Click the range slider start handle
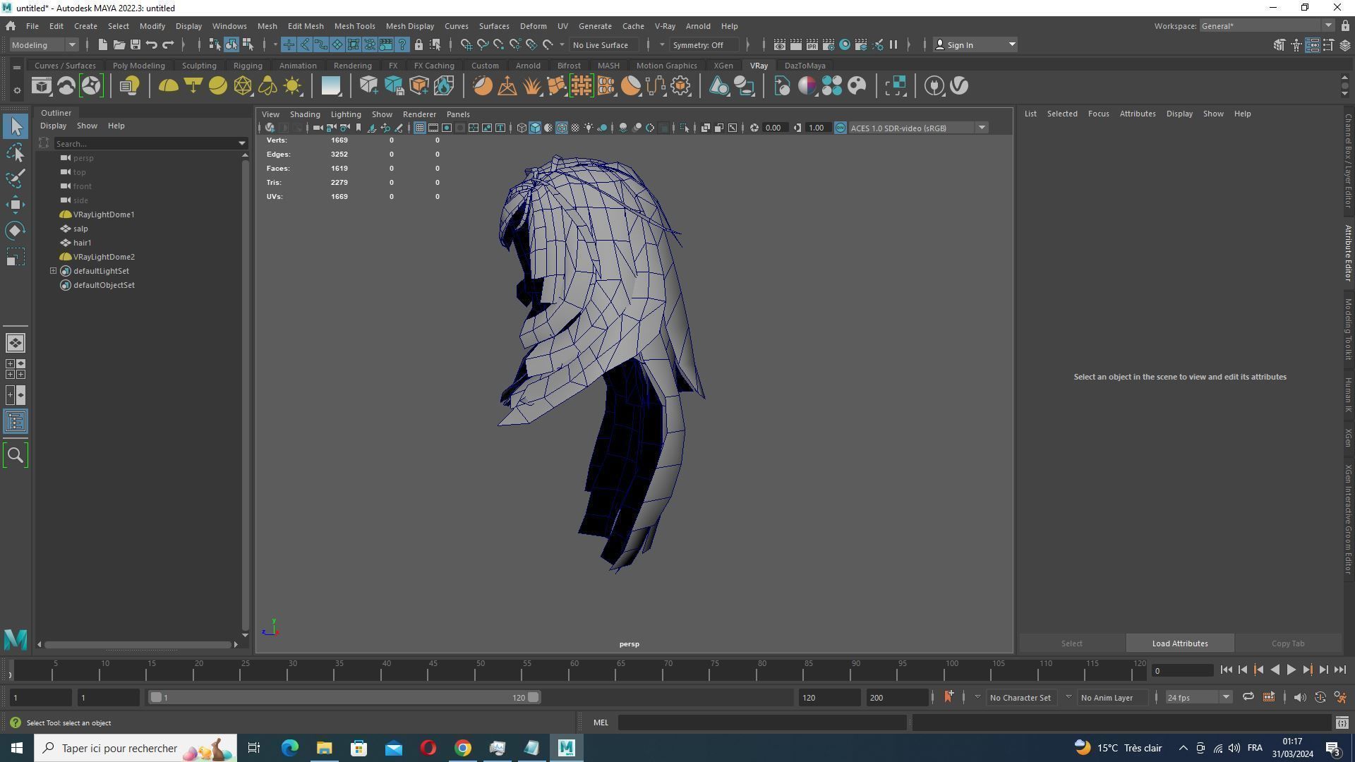The width and height of the screenshot is (1355, 762). (x=156, y=698)
